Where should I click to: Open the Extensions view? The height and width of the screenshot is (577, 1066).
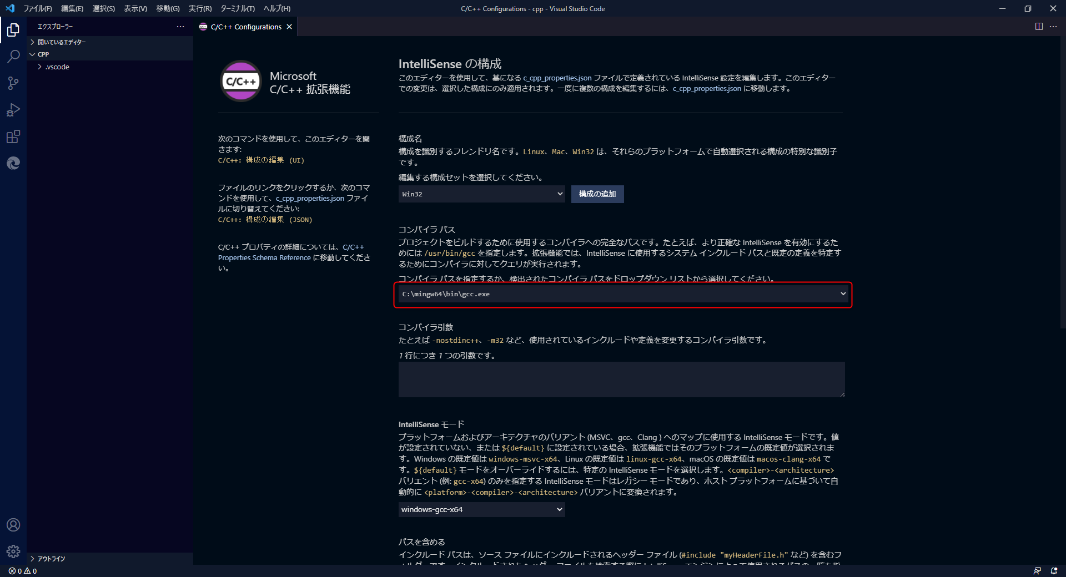tap(13, 136)
